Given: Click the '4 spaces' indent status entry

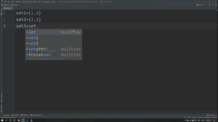Looking at the screenshot, I should 194,118.
